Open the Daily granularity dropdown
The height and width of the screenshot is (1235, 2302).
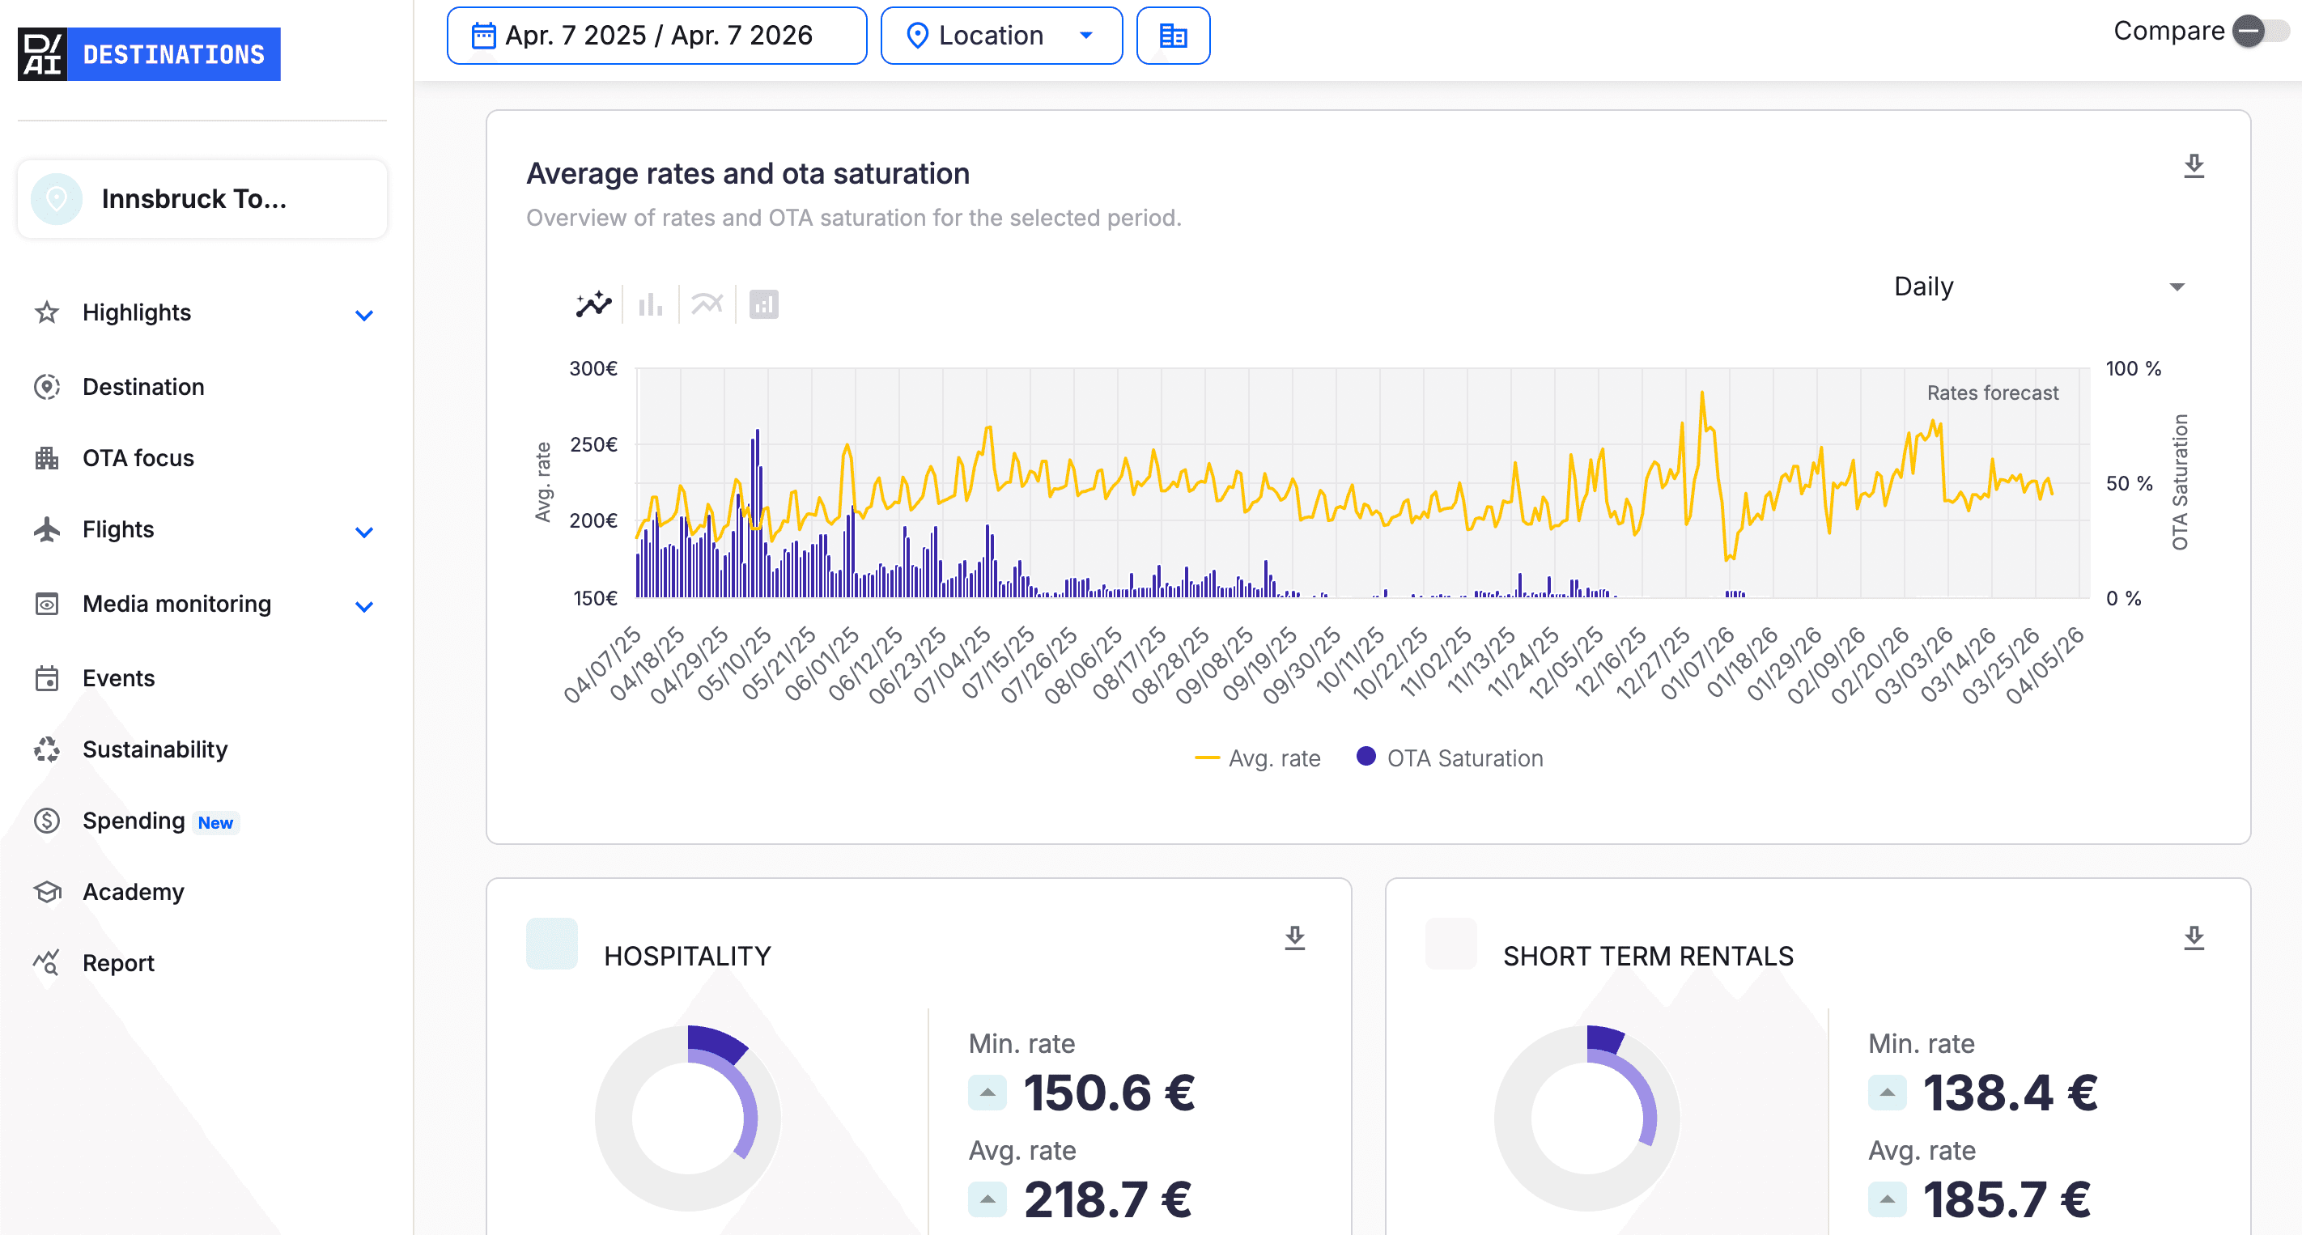(2039, 286)
